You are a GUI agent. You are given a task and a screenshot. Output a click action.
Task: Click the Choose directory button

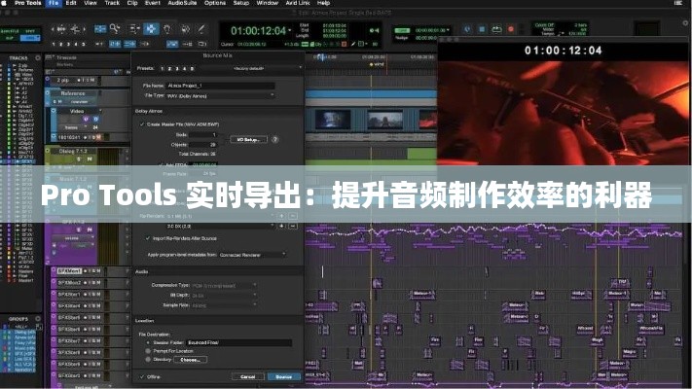click(x=190, y=360)
